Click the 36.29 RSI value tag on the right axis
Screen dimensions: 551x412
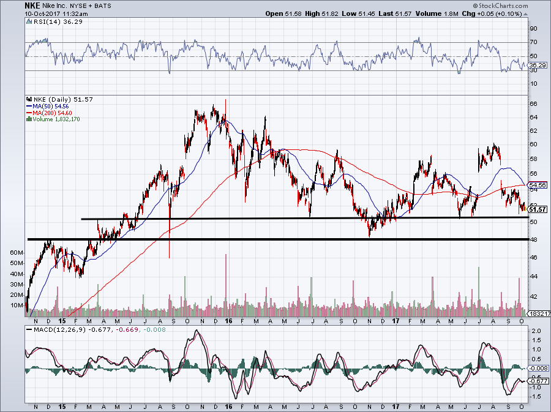pos(538,66)
